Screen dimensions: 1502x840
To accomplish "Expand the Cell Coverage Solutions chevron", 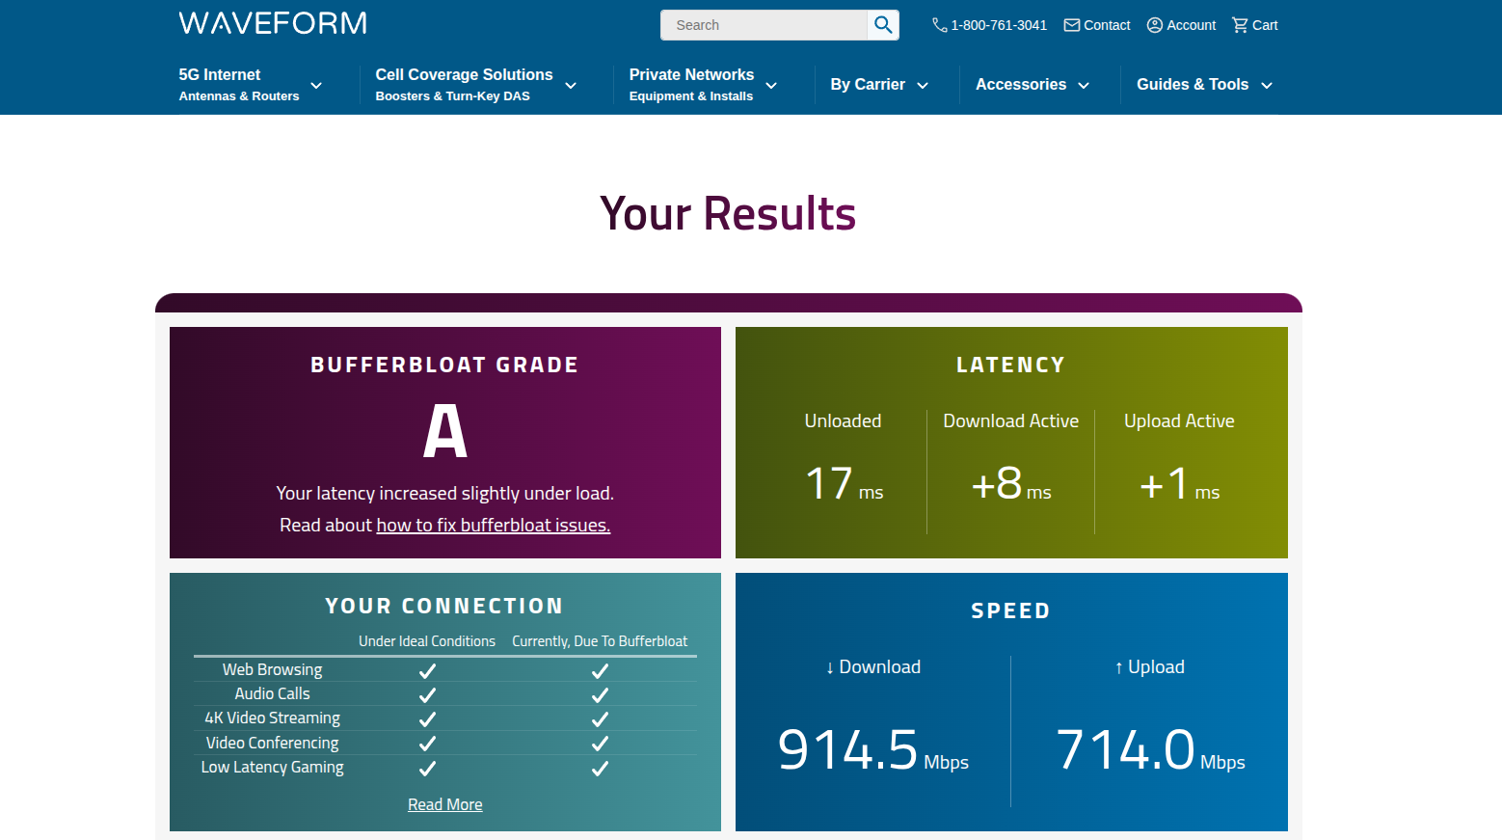I will click(571, 86).
